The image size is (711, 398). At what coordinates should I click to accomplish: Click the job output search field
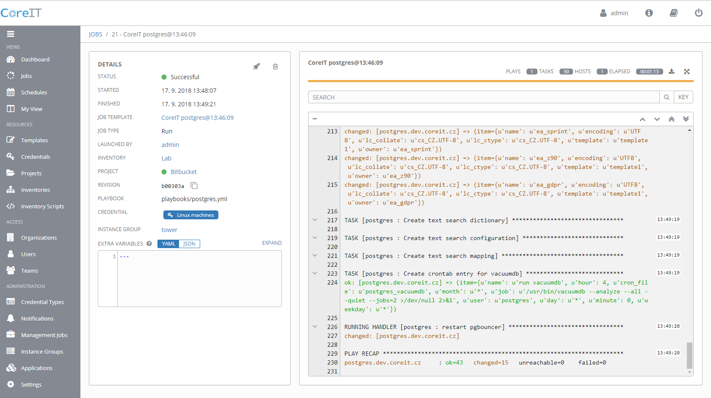[x=483, y=97]
